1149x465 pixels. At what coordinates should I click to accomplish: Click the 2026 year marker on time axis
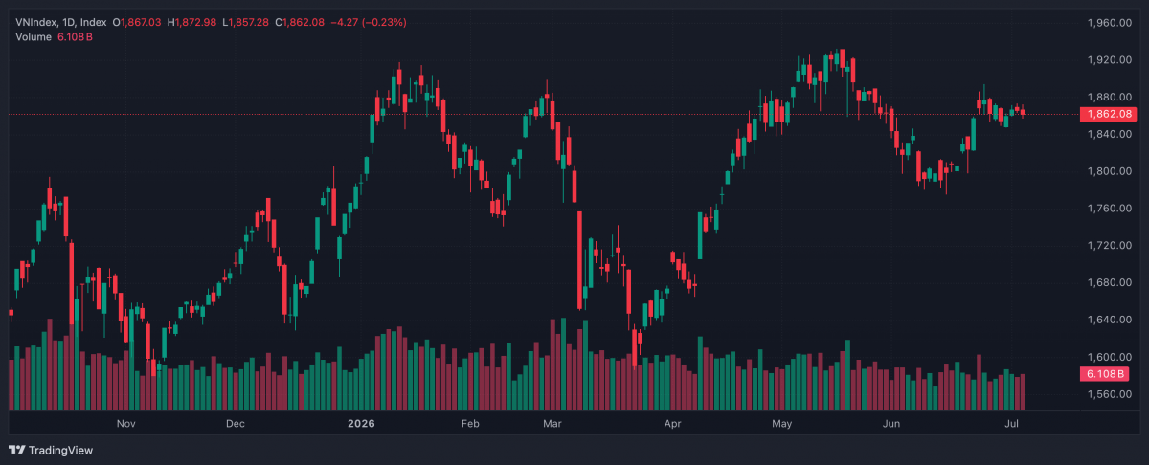coord(361,422)
